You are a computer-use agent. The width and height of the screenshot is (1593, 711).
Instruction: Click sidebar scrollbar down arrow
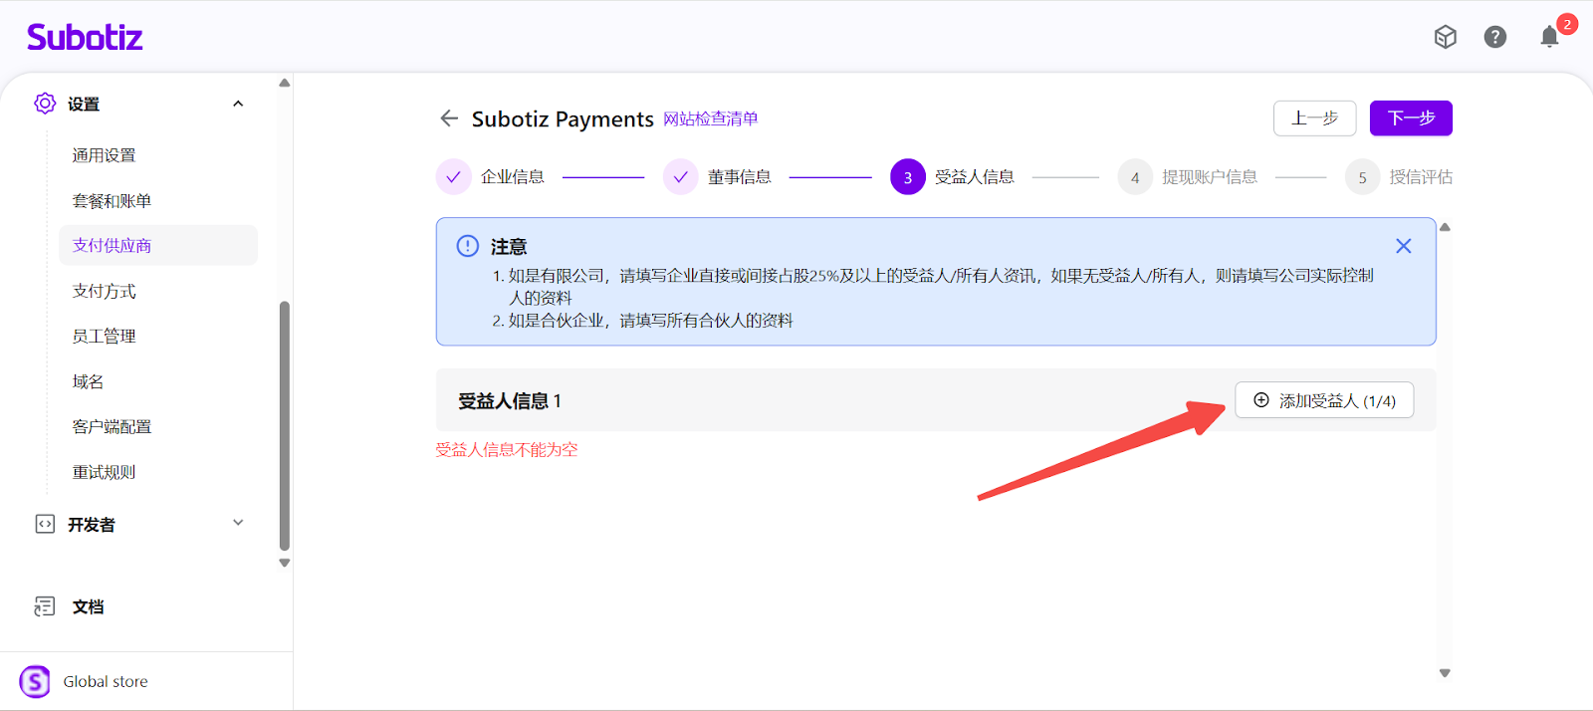point(285,563)
